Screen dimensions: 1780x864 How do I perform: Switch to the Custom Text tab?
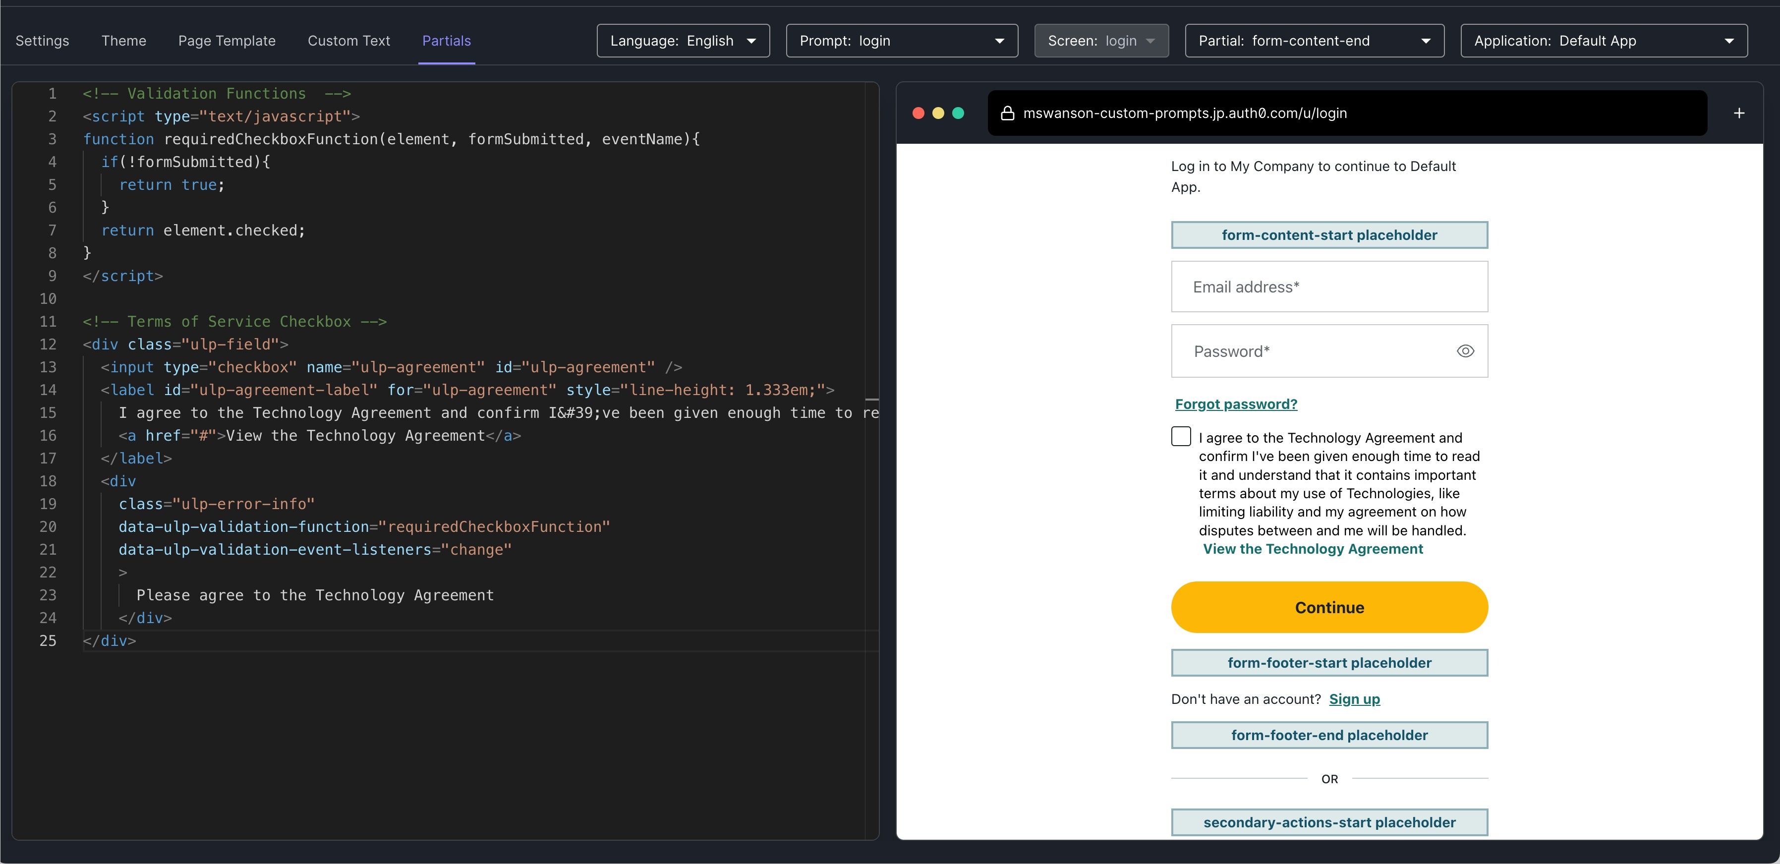[349, 41]
